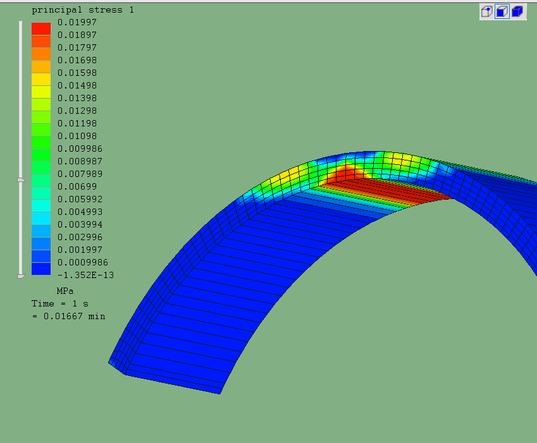Click the legend value 0.01498
The width and height of the screenshot is (537, 443).
pos(77,85)
